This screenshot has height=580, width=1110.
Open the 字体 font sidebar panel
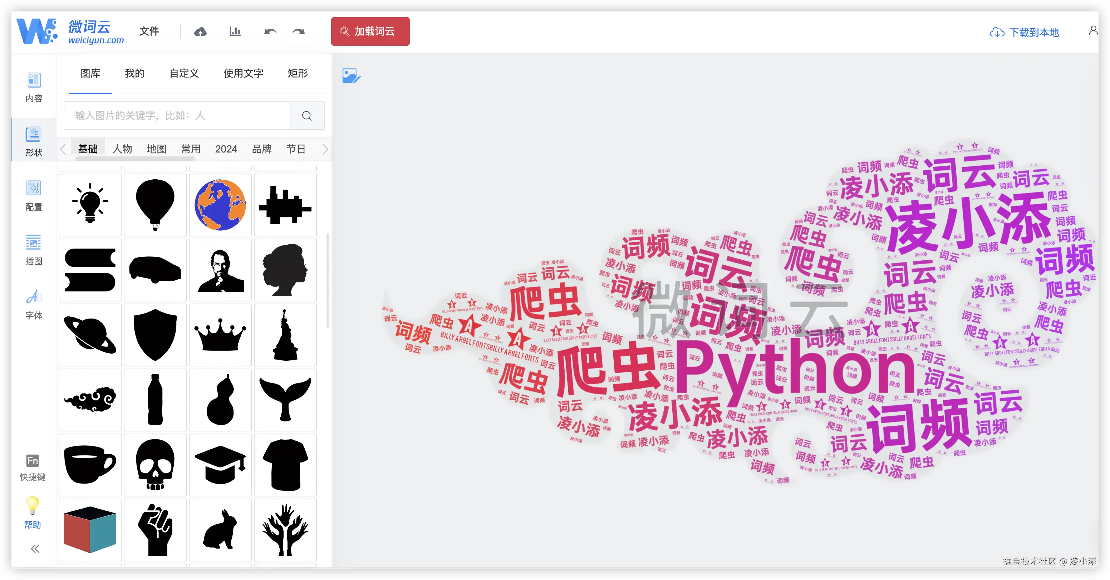(34, 304)
